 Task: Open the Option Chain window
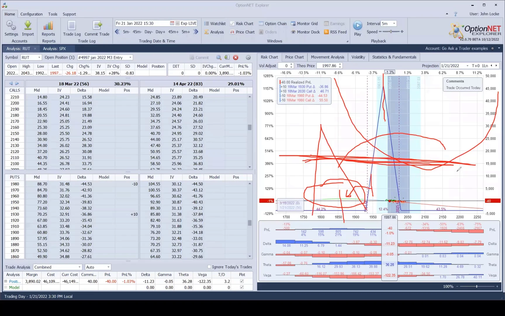273,24
